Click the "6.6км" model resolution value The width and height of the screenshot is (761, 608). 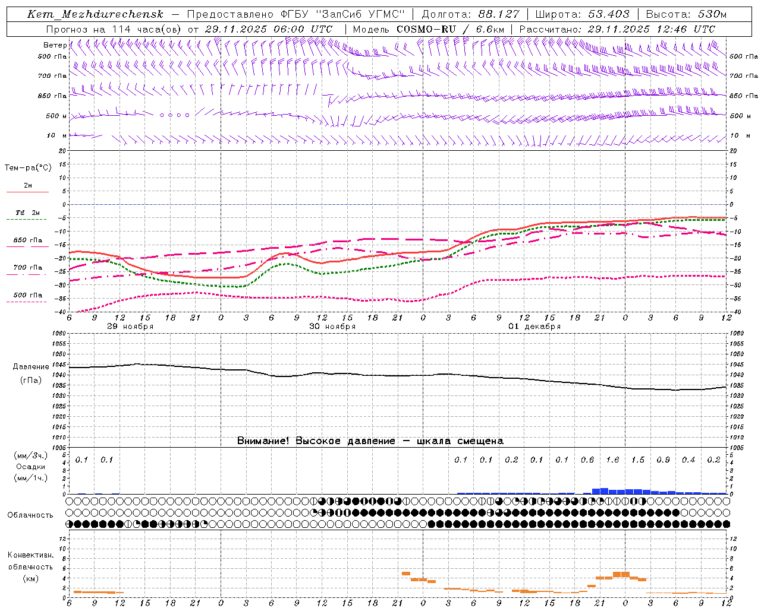490,29
